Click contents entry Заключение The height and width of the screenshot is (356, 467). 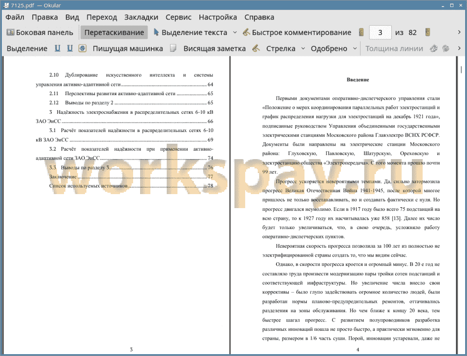point(131,177)
